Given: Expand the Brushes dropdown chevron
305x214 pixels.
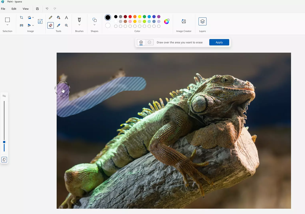Looking at the screenshot, I should [79, 25].
